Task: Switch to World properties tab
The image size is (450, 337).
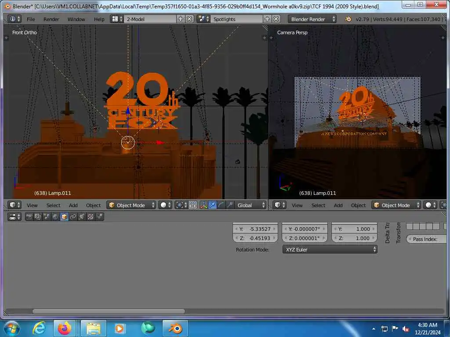Action: (55, 217)
